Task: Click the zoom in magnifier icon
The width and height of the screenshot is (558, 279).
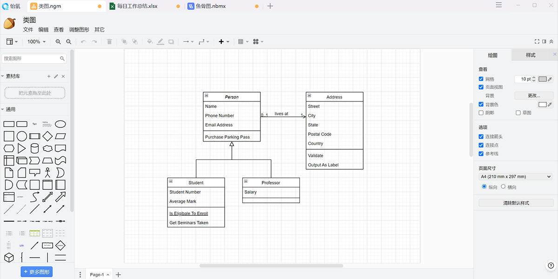Action: click(x=58, y=42)
